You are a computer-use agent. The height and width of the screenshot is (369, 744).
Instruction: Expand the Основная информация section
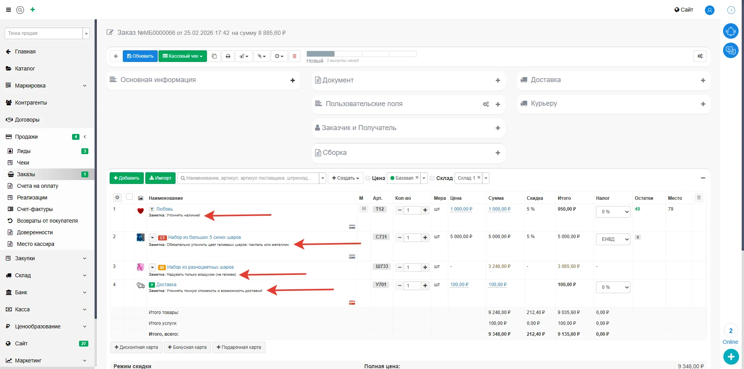pyautogui.click(x=293, y=80)
